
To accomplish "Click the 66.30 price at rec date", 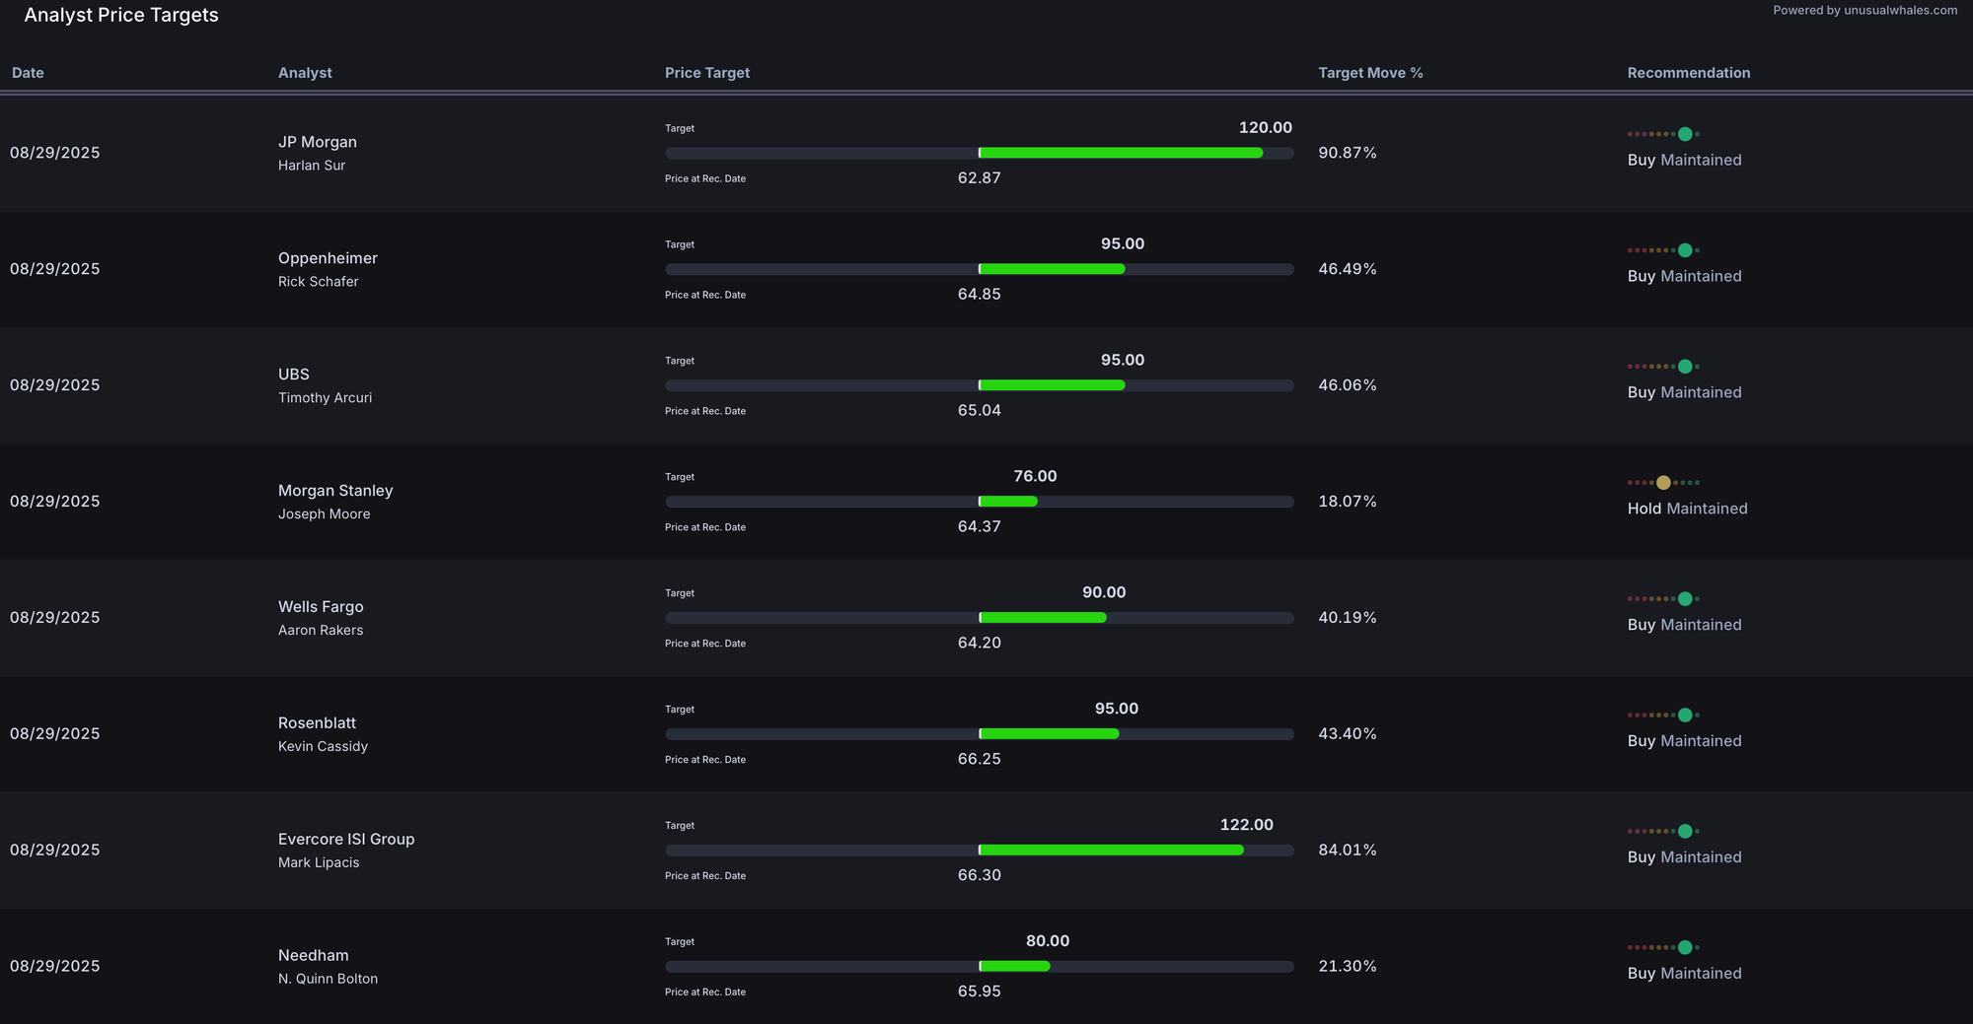I will click(x=980, y=876).
